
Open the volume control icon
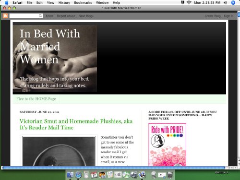click(225, 2)
